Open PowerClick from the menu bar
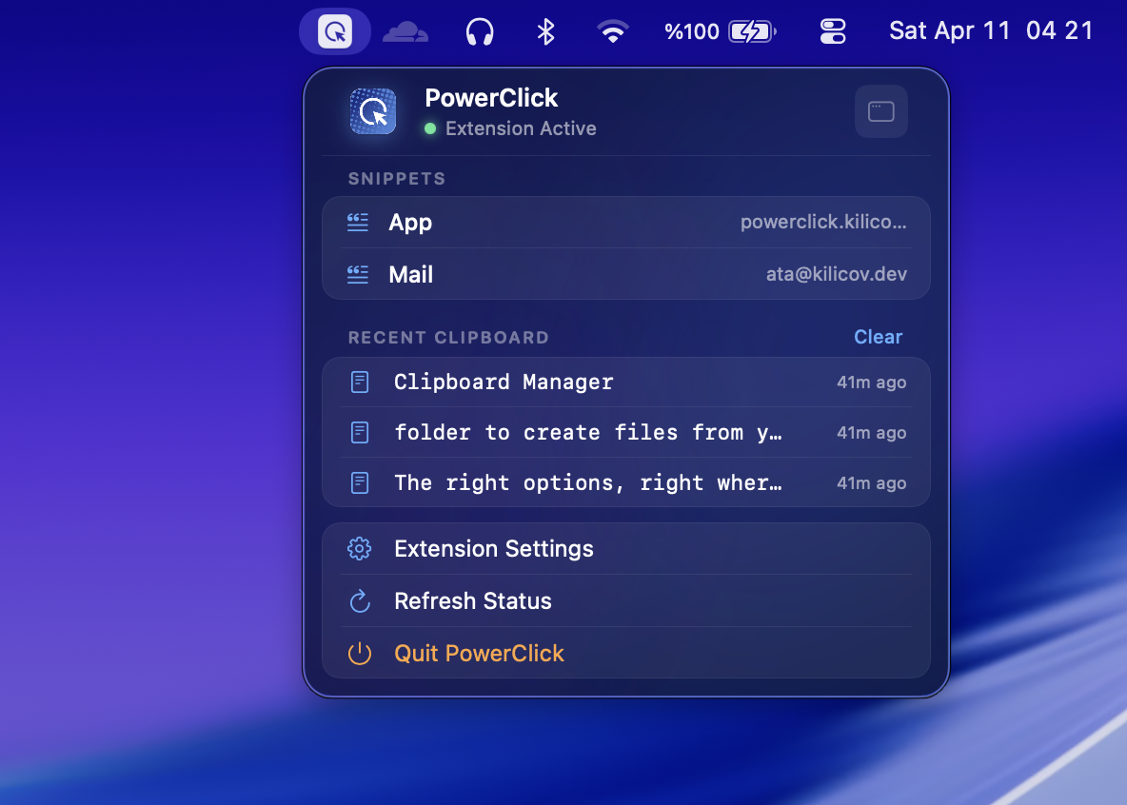 (334, 29)
